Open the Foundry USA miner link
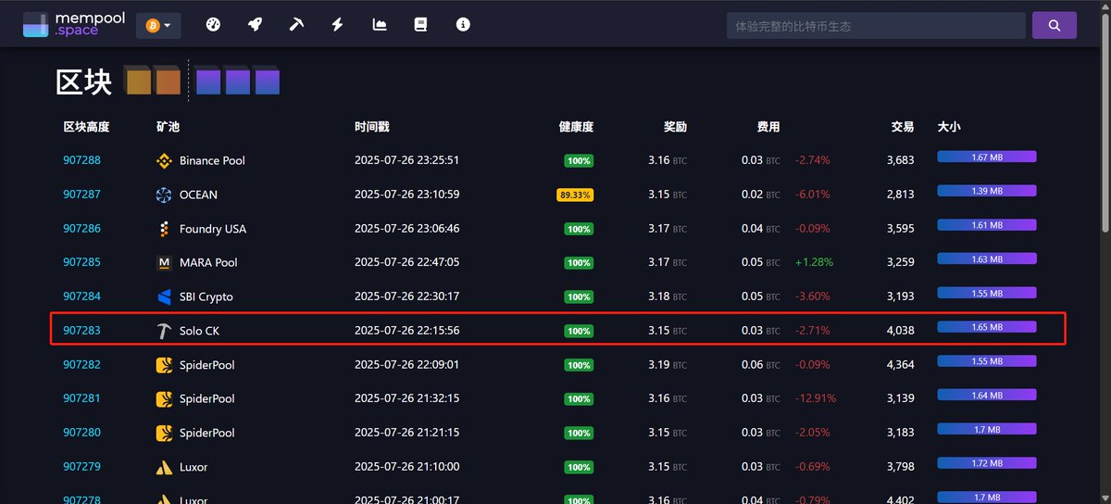Image resolution: width=1111 pixels, height=504 pixels. pyautogui.click(x=213, y=229)
